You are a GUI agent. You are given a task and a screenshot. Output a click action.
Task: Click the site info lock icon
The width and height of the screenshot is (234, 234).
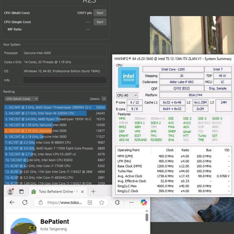[40, 203]
